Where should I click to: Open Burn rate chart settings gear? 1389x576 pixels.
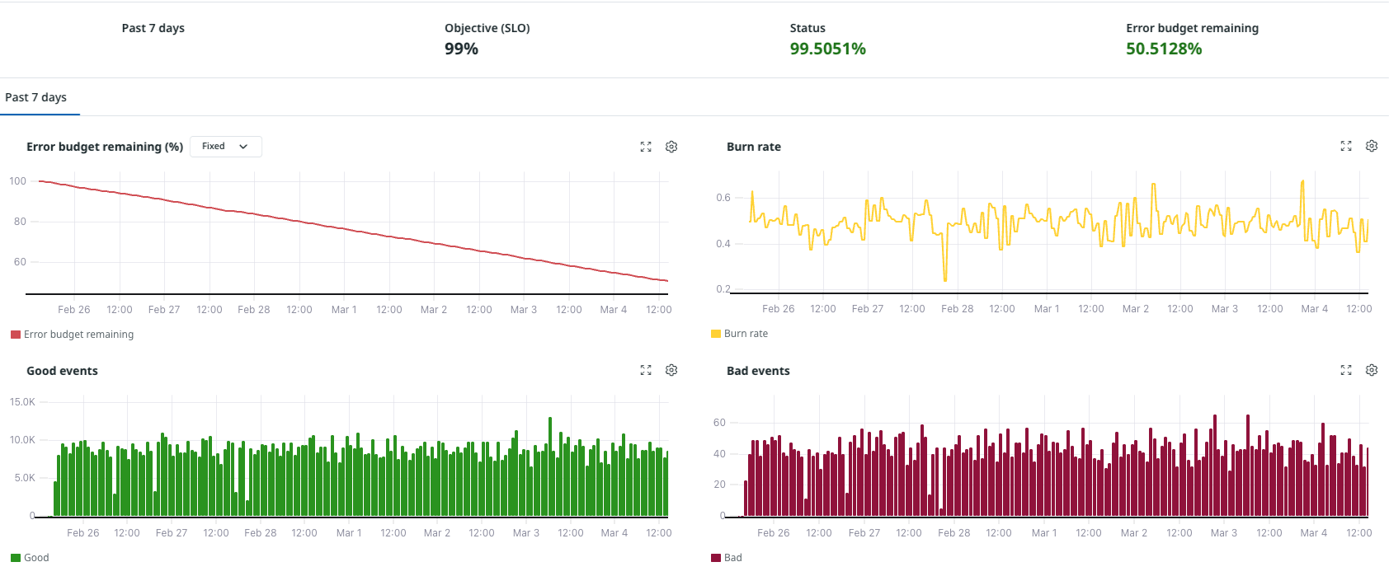[1372, 146]
